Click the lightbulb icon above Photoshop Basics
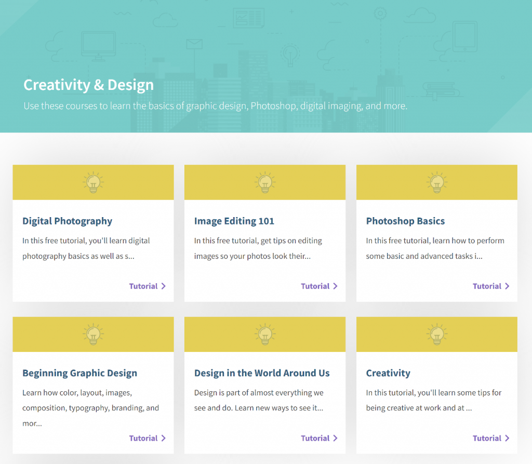This screenshot has height=464, width=532. coord(436,182)
